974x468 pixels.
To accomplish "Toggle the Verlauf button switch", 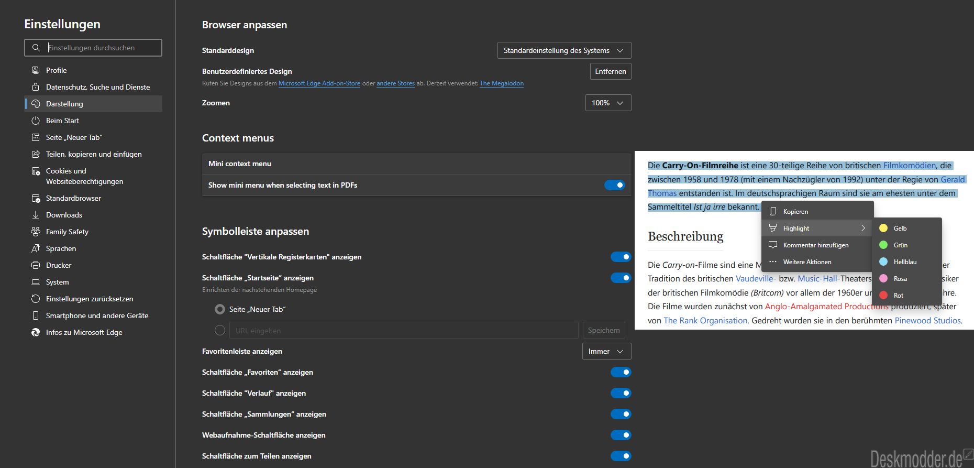I will tap(621, 393).
